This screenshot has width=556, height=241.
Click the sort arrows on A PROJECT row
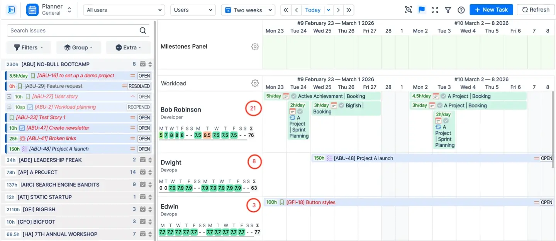pos(150,172)
